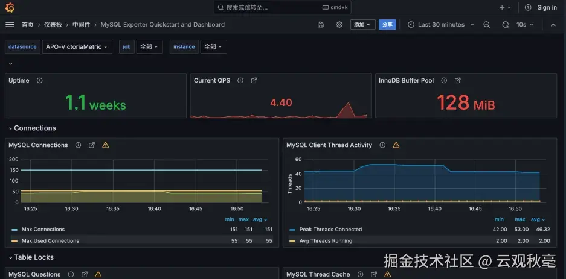This screenshot has width=566, height=279.
Task: Click the Uptime 1.1 weeks value
Action: click(x=95, y=103)
